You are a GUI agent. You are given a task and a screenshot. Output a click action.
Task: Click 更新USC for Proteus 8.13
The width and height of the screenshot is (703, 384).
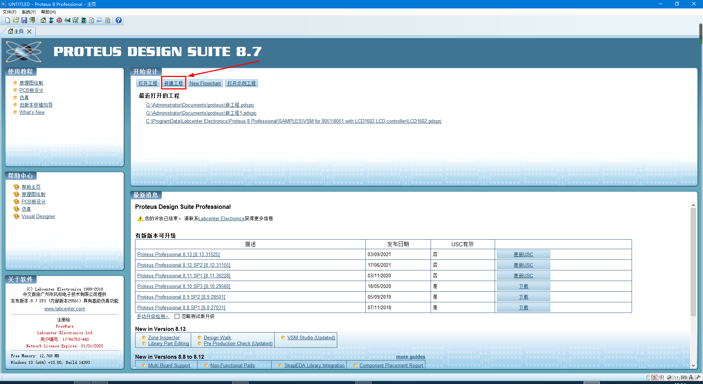tap(523, 254)
